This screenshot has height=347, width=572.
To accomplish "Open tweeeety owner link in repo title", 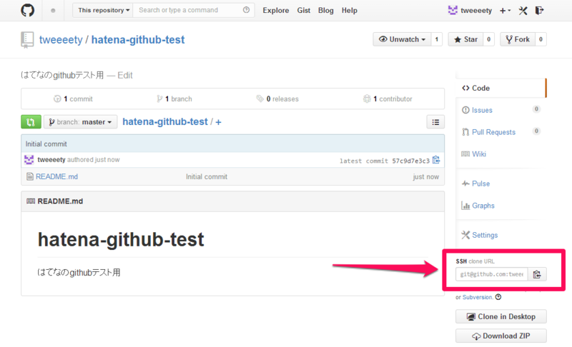I will click(x=61, y=40).
